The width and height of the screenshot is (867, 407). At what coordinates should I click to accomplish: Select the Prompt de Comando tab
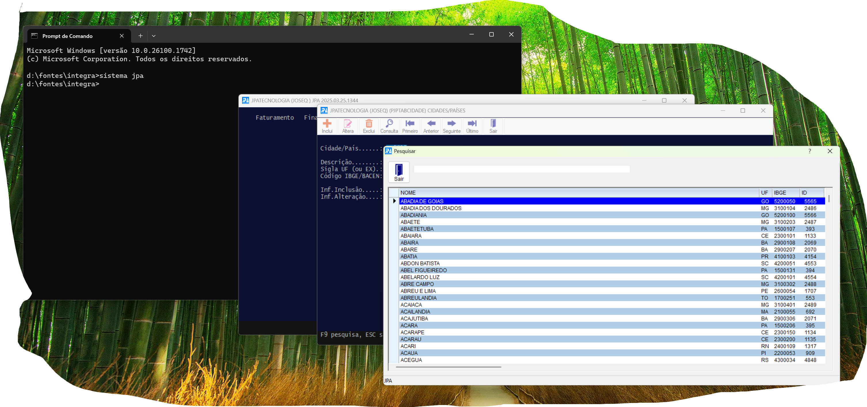[67, 36]
